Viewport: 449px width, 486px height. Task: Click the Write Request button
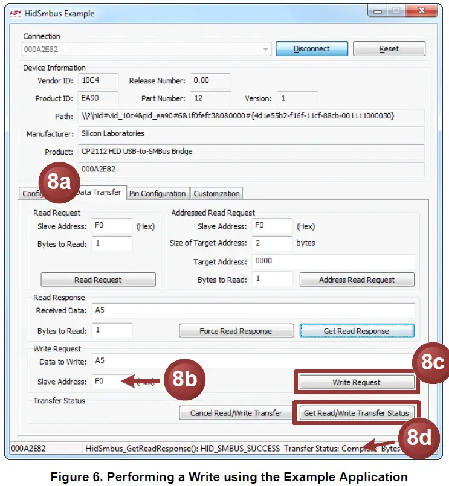tap(357, 383)
